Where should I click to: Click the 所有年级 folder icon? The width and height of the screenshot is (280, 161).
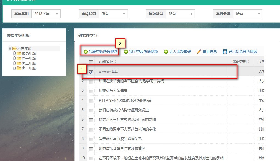pyautogui.click(x=14, y=48)
